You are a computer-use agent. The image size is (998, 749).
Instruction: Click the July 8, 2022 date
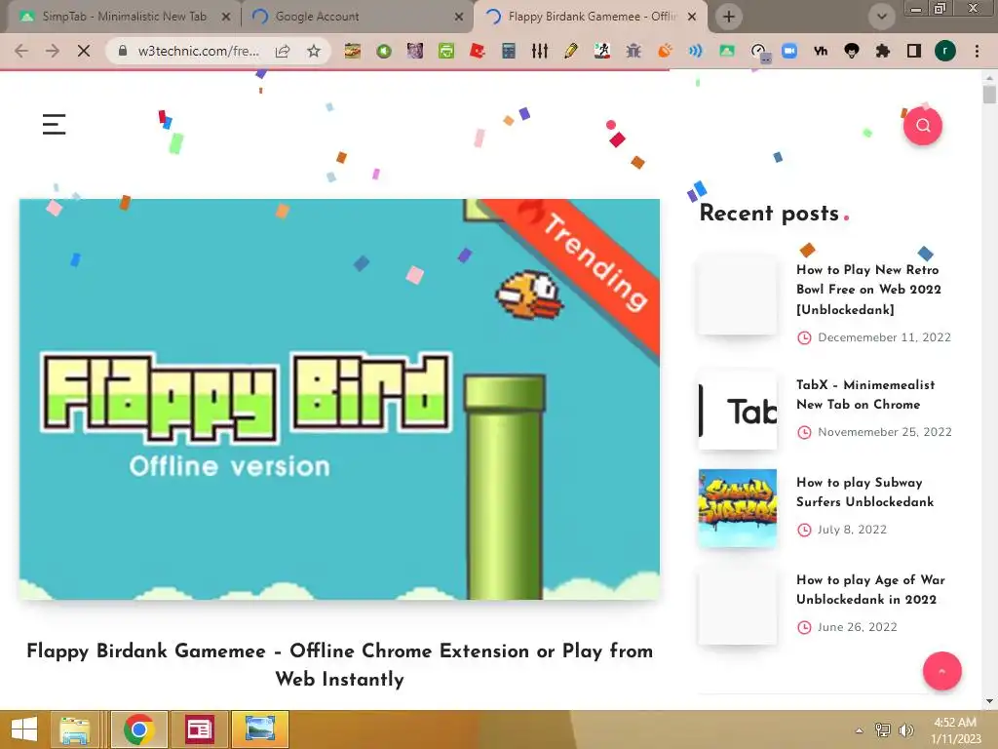coord(852,530)
